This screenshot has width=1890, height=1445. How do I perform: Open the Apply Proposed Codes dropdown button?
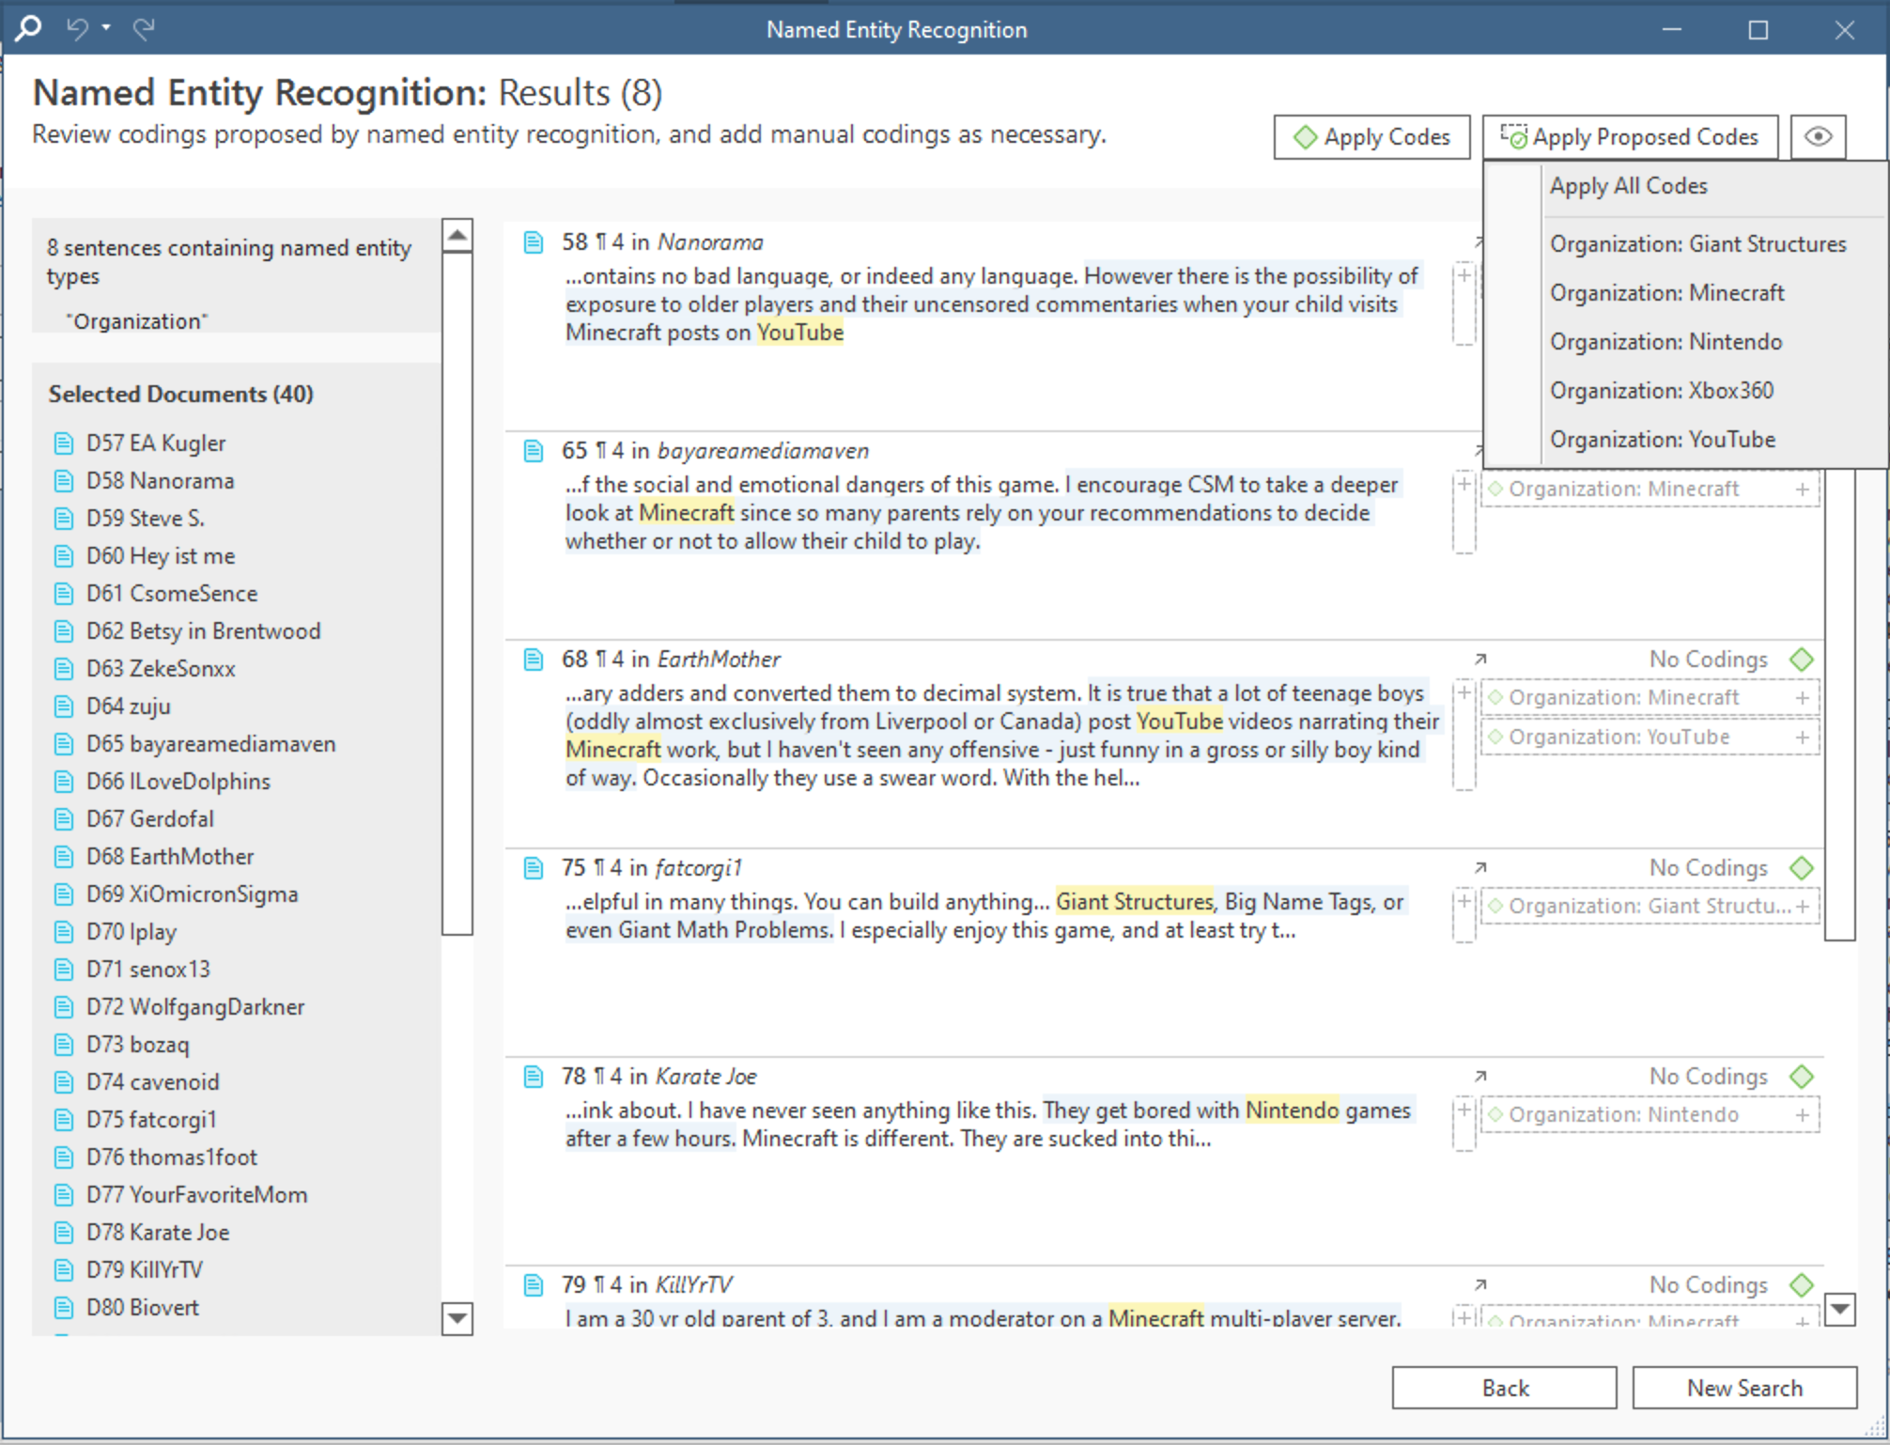pos(1630,137)
